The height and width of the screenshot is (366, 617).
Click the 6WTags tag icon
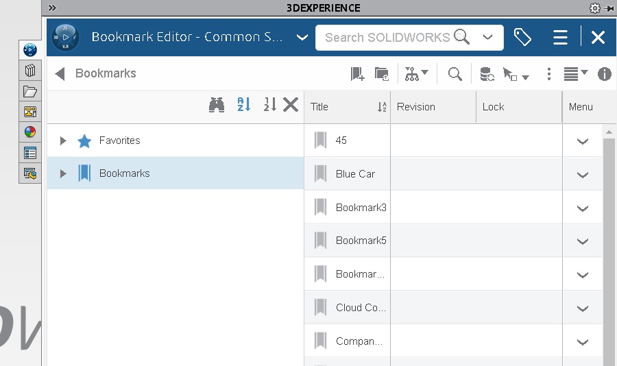522,38
